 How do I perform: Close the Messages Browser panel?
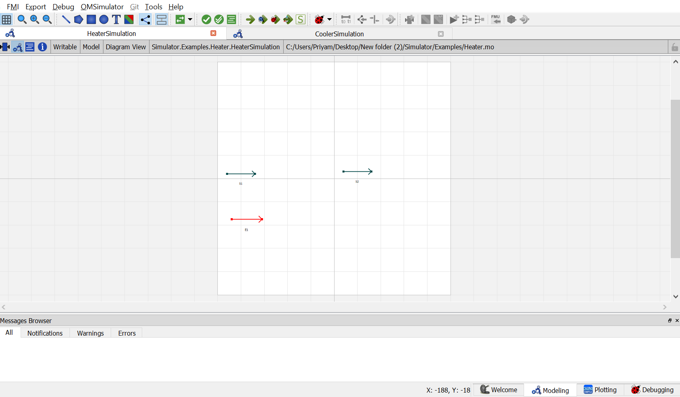coord(677,320)
